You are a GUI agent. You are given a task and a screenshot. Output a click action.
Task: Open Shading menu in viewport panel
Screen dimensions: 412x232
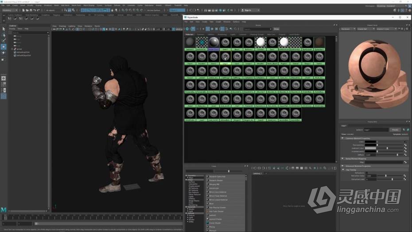point(62,26)
